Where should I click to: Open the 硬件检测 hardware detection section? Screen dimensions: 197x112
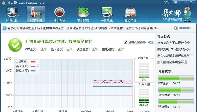12,14
